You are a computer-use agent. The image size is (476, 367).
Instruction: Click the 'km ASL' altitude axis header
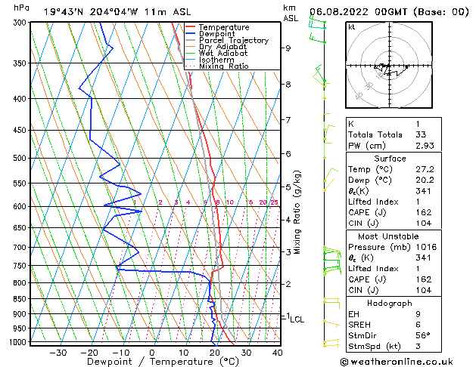pyautogui.click(x=291, y=13)
